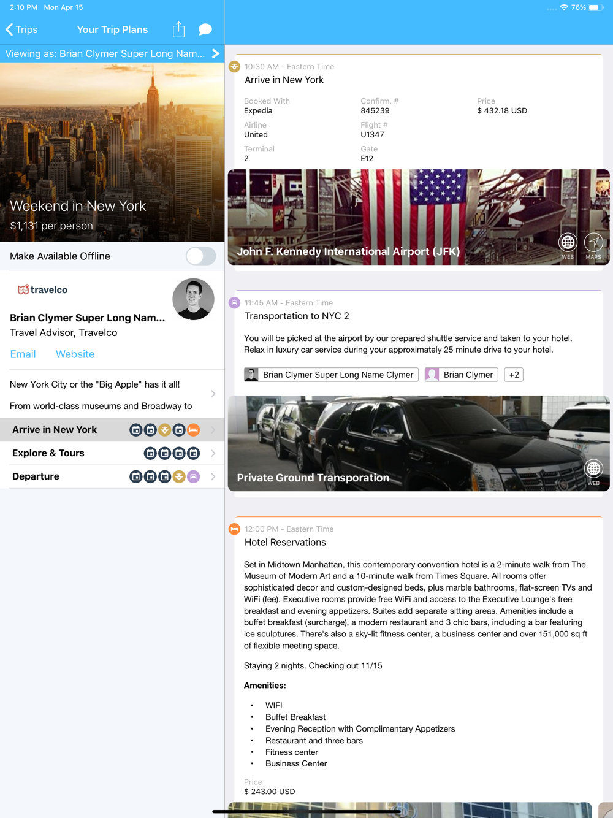Open WEB link for JFK Airport

[x=568, y=246]
